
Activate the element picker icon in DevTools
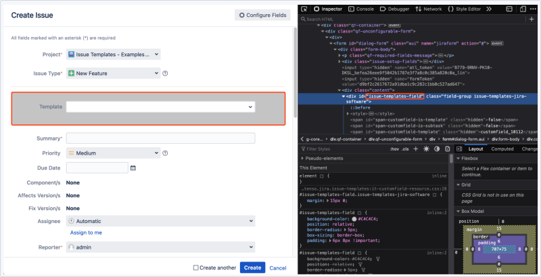pyautogui.click(x=304, y=9)
